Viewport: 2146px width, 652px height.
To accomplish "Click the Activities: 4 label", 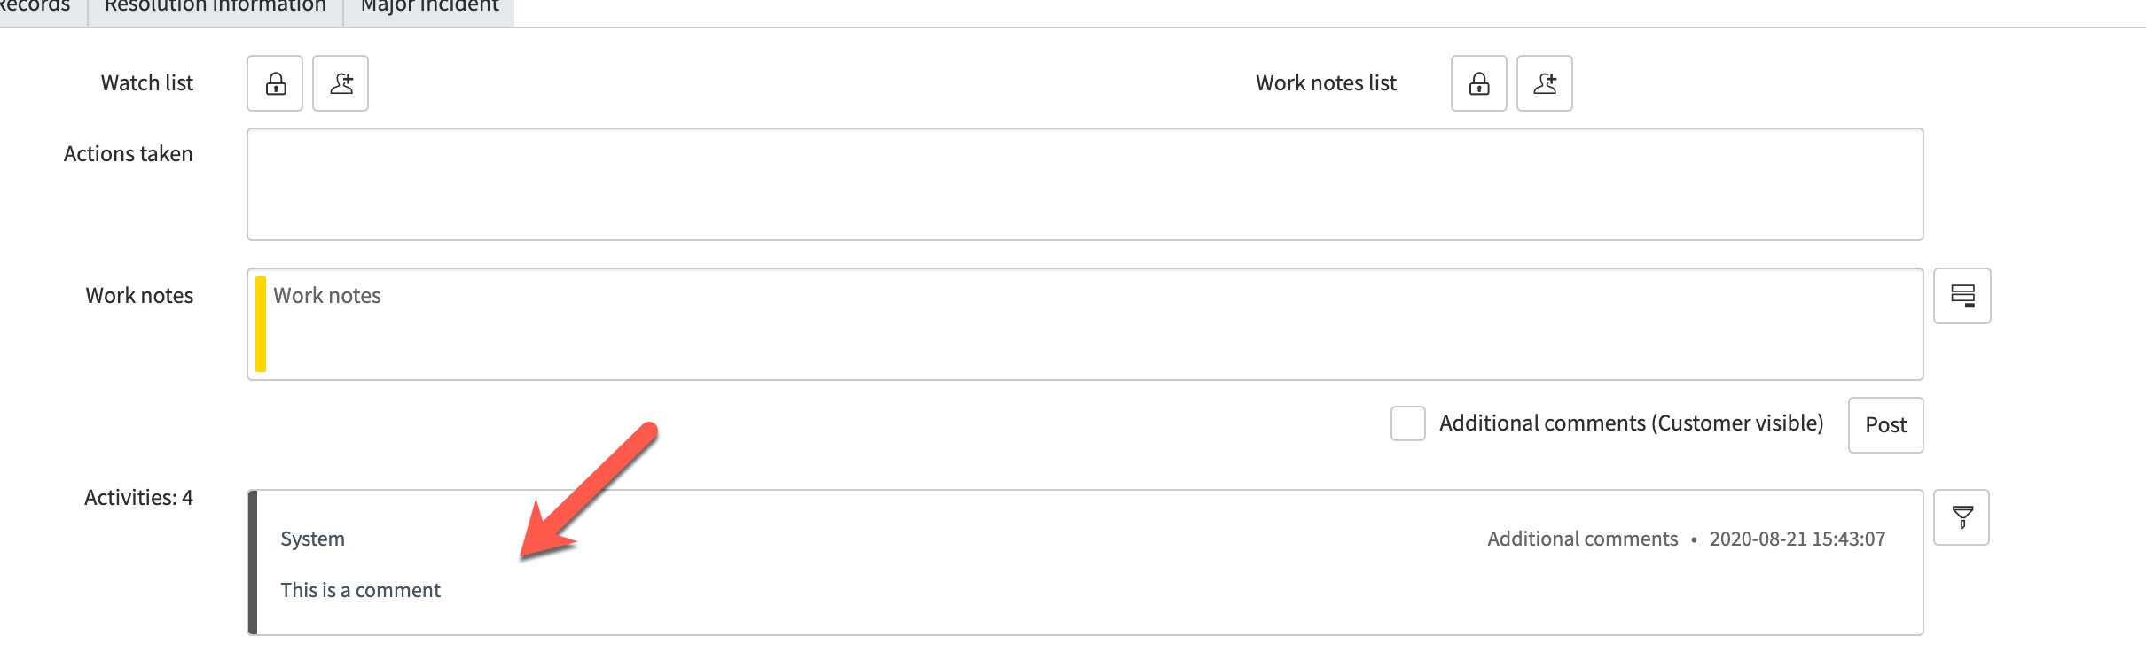I will pyautogui.click(x=138, y=498).
